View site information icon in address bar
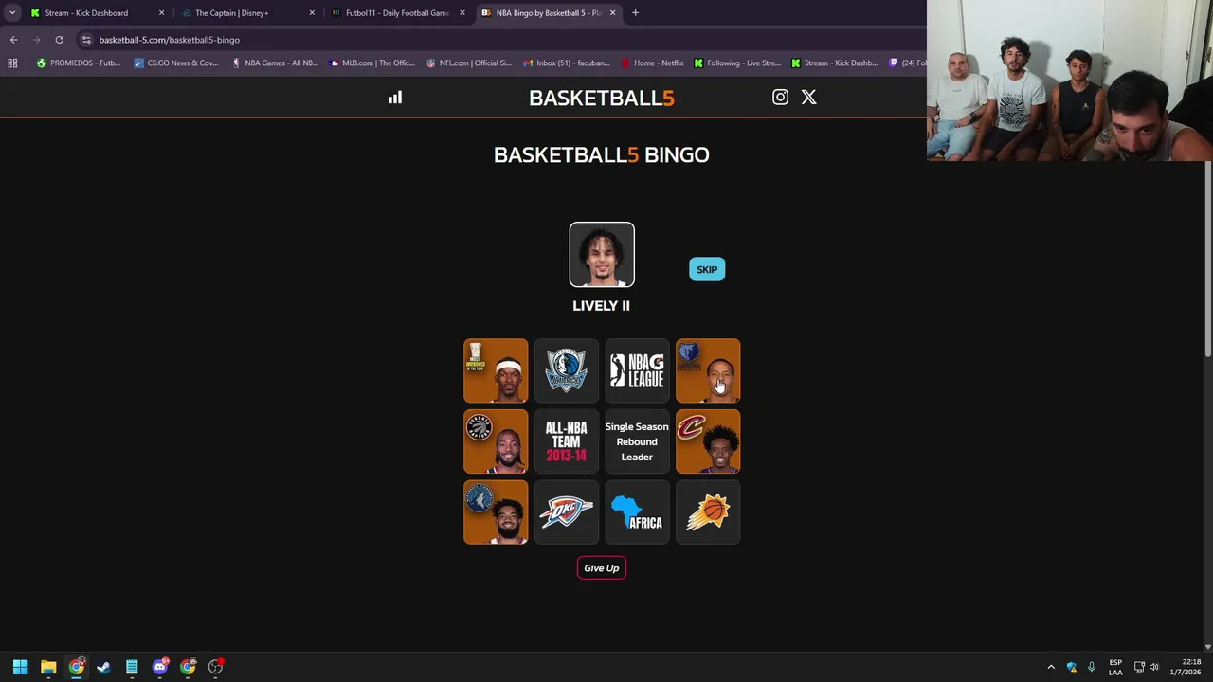Image resolution: width=1213 pixels, height=682 pixels. [x=86, y=40]
